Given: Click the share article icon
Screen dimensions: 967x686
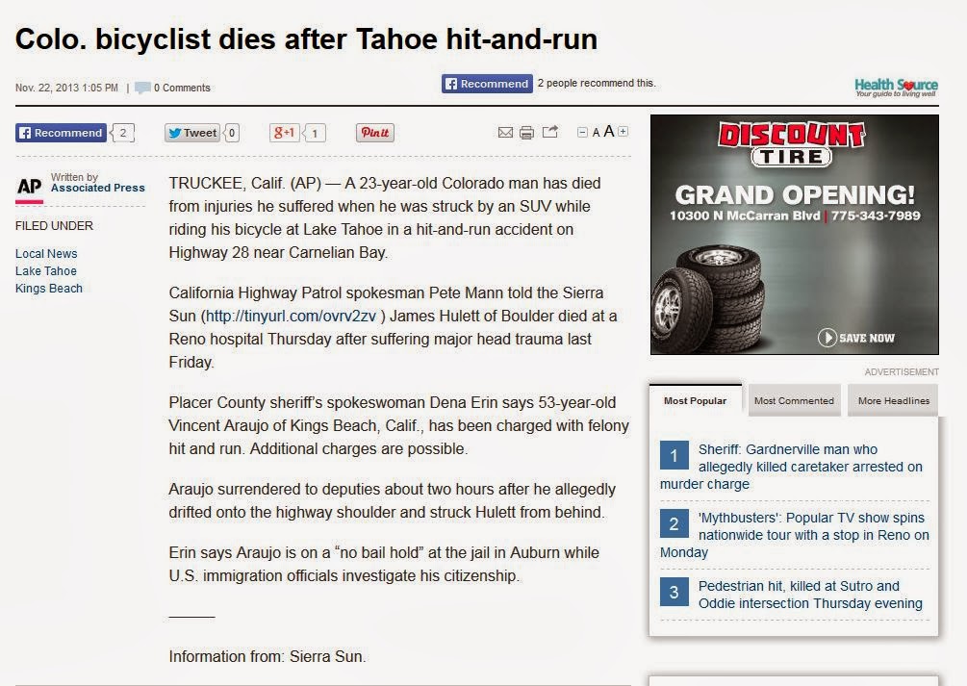Looking at the screenshot, I should click(550, 132).
